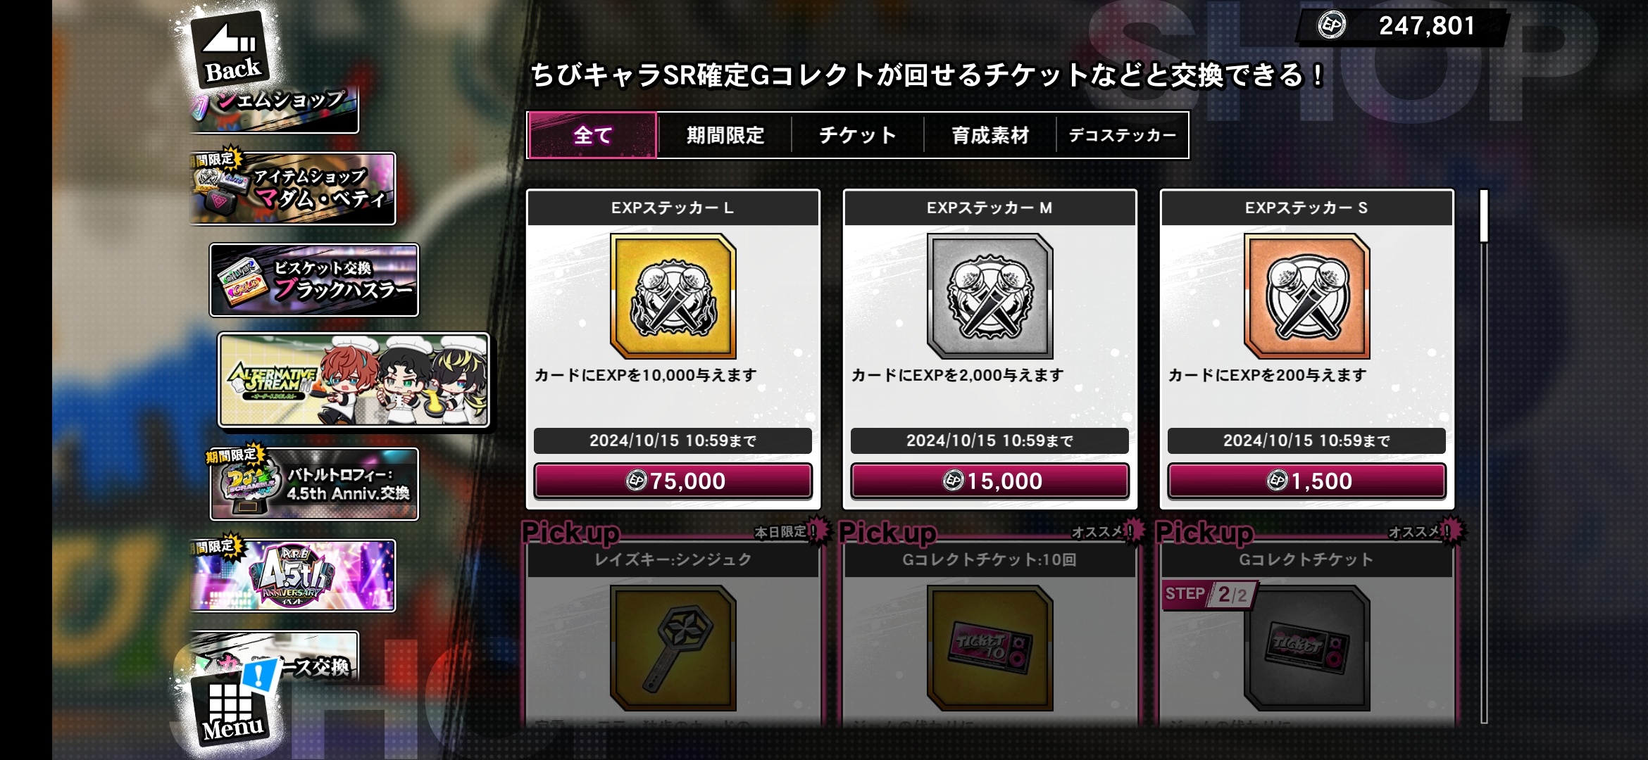Tap the Rays Key Shinjuku key icon

pos(673,648)
